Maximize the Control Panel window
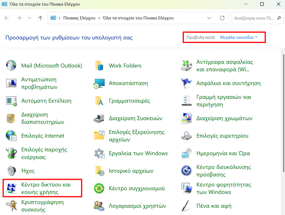The image size is (285, 215). coord(262,4)
